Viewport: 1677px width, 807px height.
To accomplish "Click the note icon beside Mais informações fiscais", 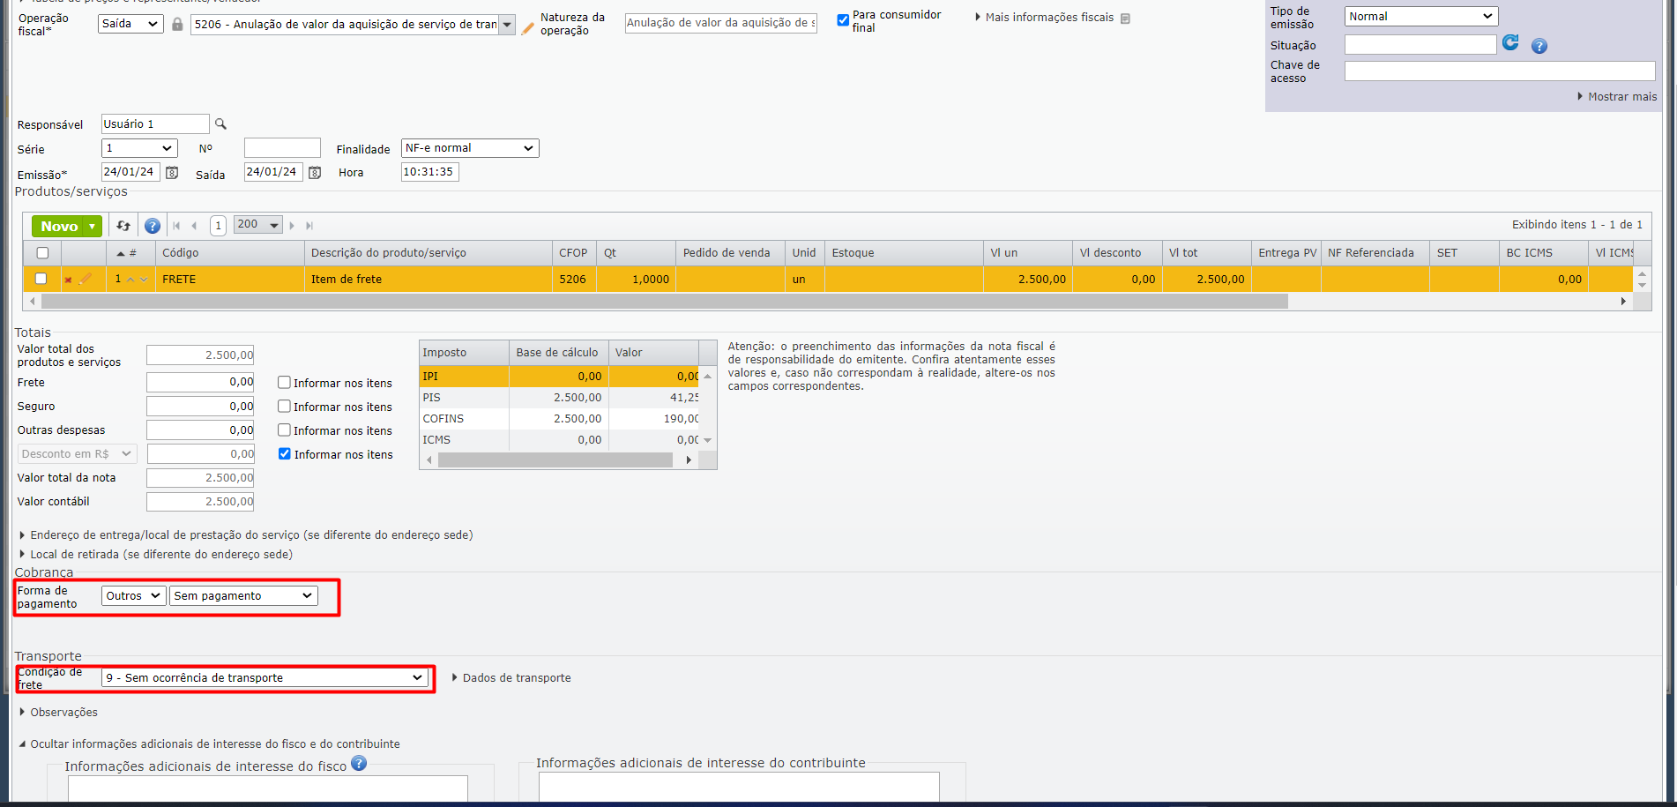I will (1125, 18).
